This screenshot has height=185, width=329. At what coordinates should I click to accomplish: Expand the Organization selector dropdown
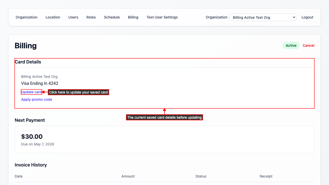[263, 17]
